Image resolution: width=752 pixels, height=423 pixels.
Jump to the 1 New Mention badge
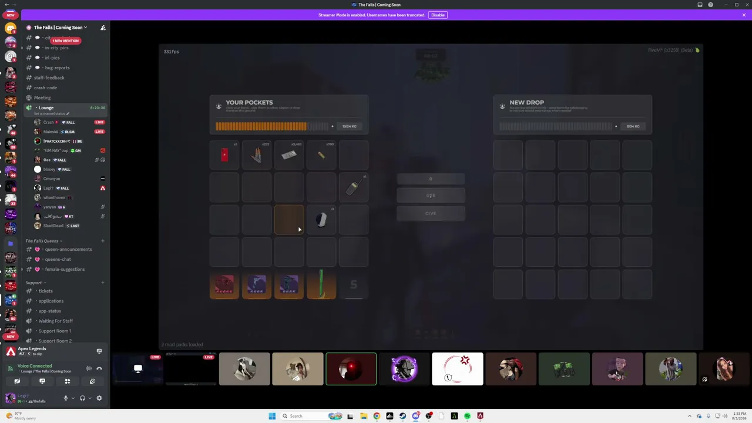65,41
